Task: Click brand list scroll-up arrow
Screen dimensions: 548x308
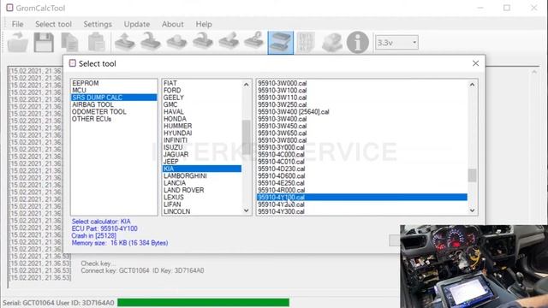Action: 247,84
